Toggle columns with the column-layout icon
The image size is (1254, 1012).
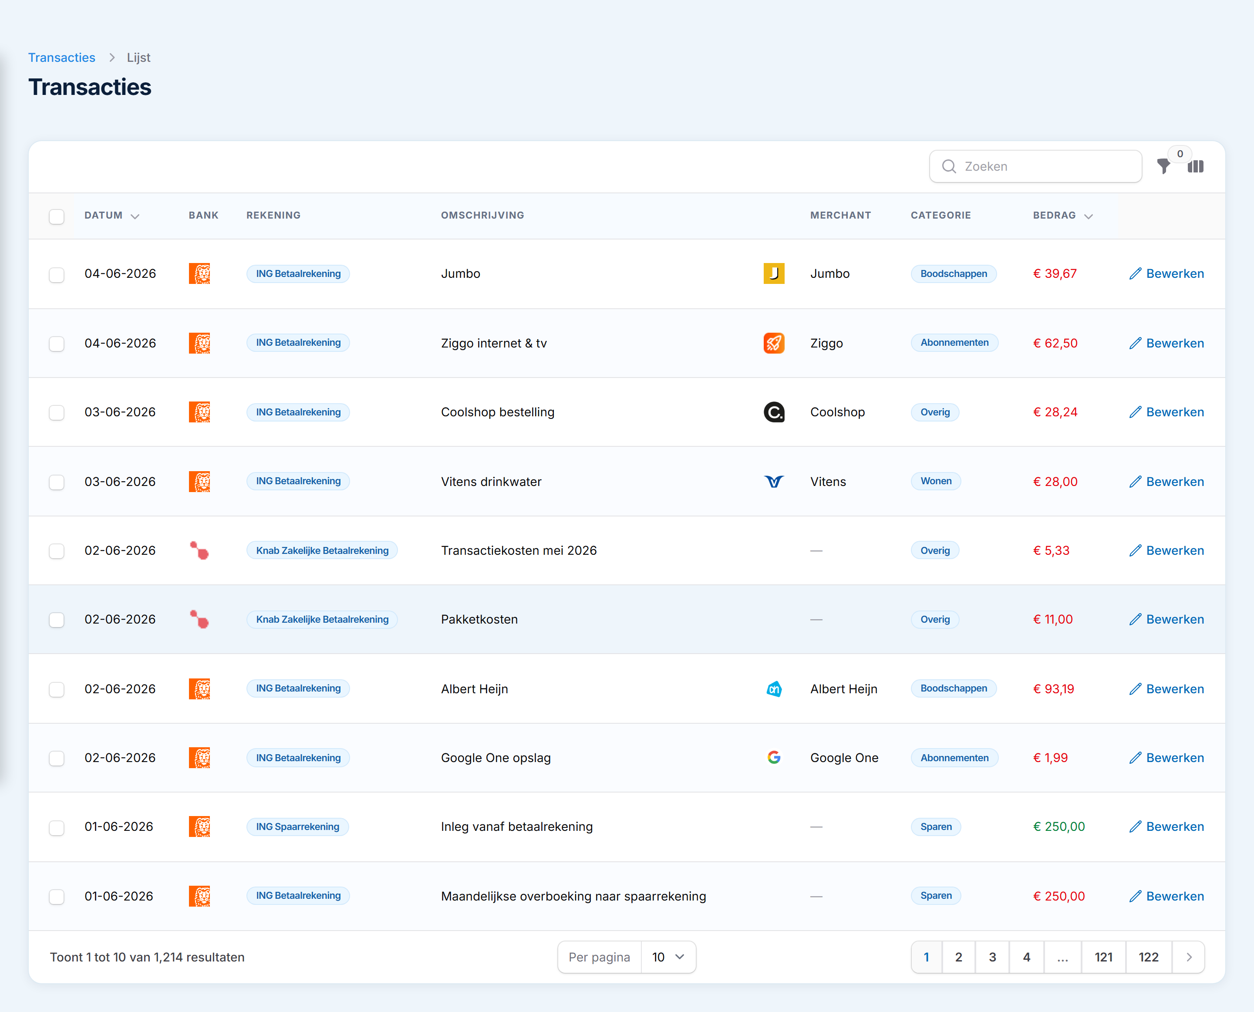click(x=1196, y=167)
